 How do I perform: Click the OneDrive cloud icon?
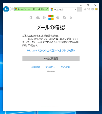(38, 18)
